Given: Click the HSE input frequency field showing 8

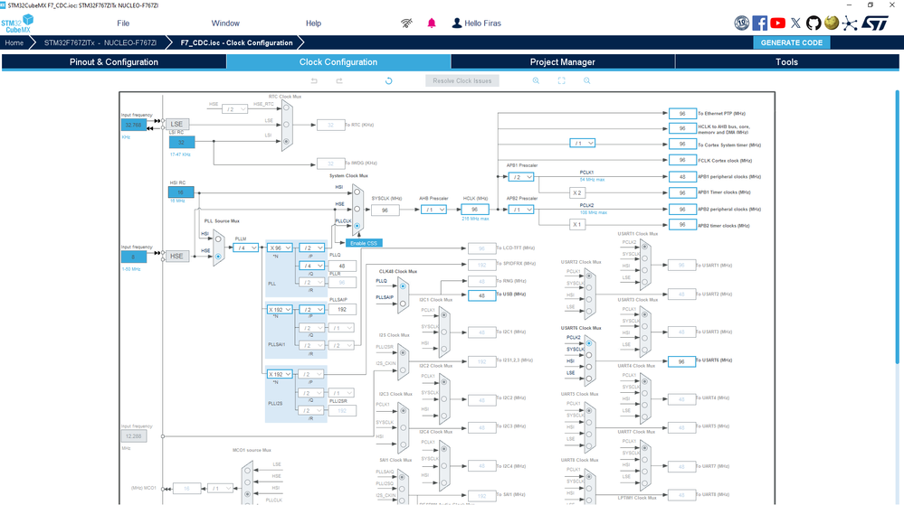Looking at the screenshot, I should (134, 257).
